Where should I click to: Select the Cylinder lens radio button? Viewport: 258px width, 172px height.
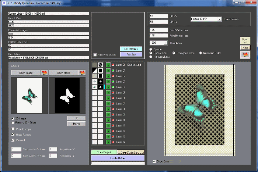pos(151,49)
